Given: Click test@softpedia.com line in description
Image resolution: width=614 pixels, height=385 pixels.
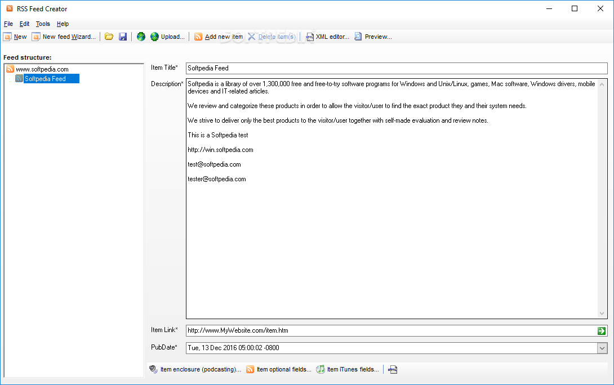Looking at the screenshot, I should point(214,165).
